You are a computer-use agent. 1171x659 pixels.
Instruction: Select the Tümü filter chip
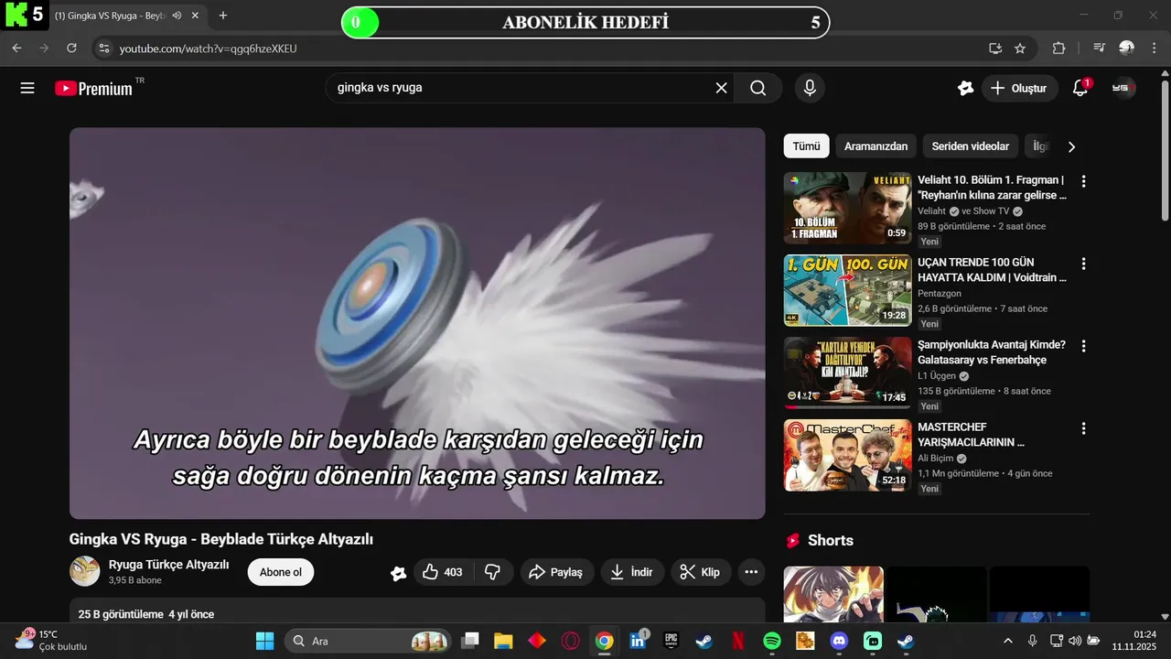pos(806,146)
